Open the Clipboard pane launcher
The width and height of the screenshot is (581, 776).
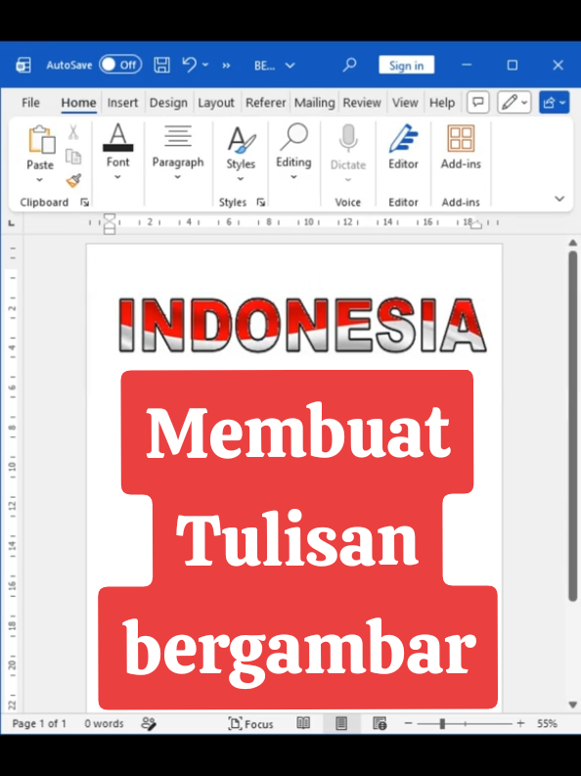click(x=84, y=202)
